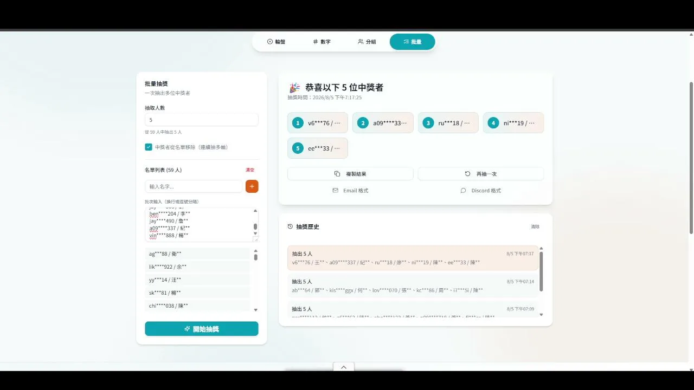This screenshot has height=390, width=694.
Task: Grab the textarea resize handle corner
Action: point(256,239)
